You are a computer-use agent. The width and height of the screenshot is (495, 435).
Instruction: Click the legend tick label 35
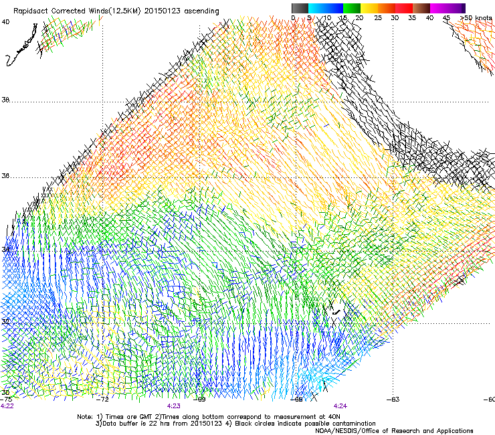tap(412, 18)
